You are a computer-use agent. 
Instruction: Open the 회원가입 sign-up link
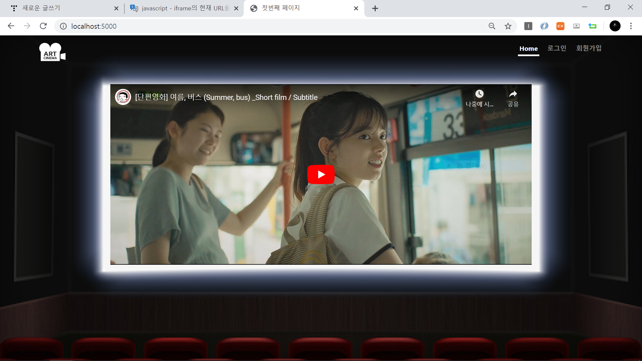click(588, 48)
